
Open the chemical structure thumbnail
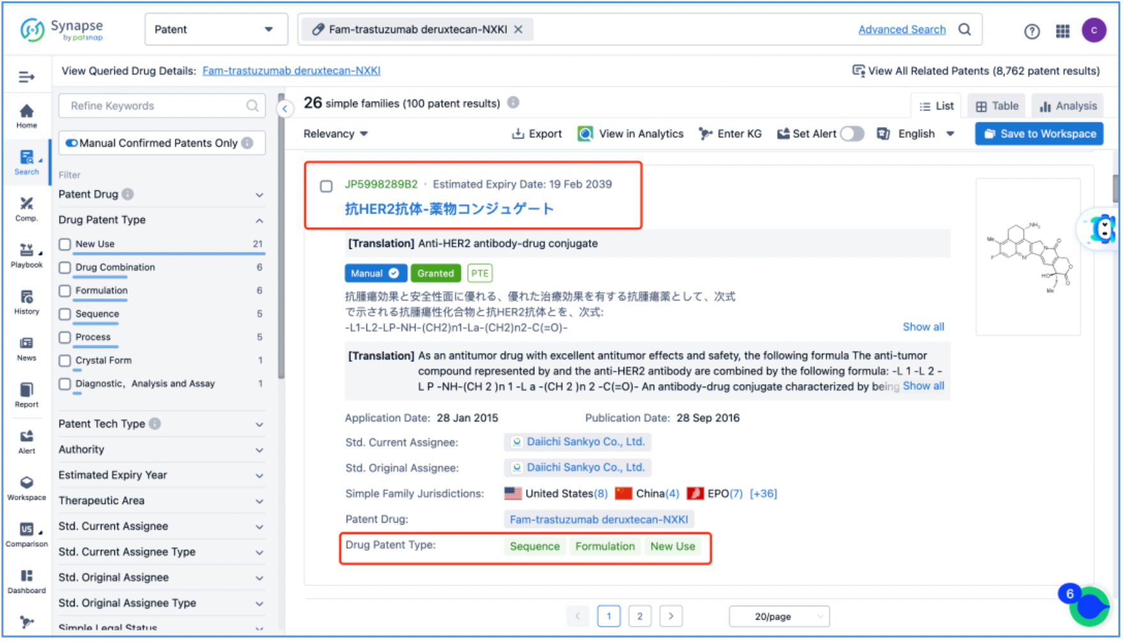(1028, 257)
